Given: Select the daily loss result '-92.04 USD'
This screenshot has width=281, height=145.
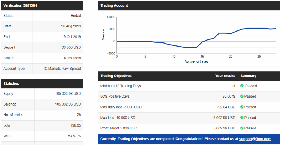Looking at the screenshot, I should tap(226, 107).
